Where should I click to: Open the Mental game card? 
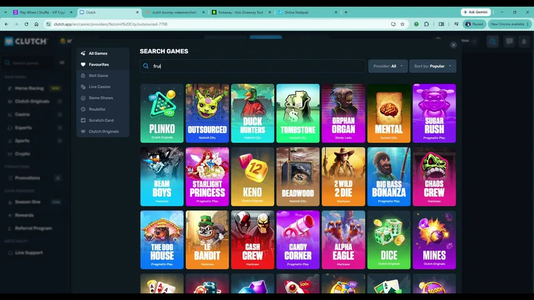point(389,113)
